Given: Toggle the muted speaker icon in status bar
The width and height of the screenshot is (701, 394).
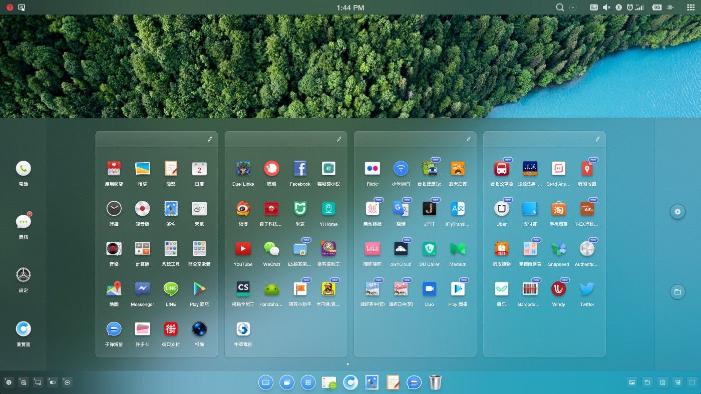Looking at the screenshot, I should point(606,8).
